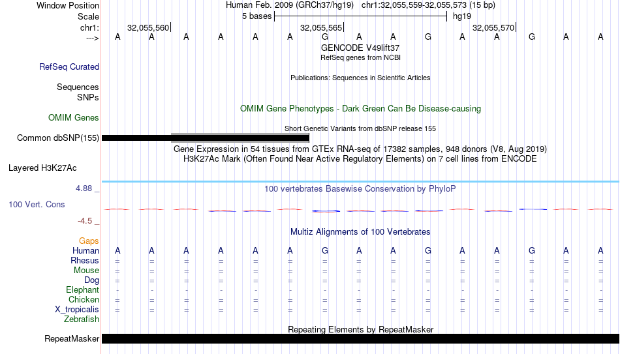Click the chr1: ruler label
Screen dimensions: 620x354
coord(90,27)
